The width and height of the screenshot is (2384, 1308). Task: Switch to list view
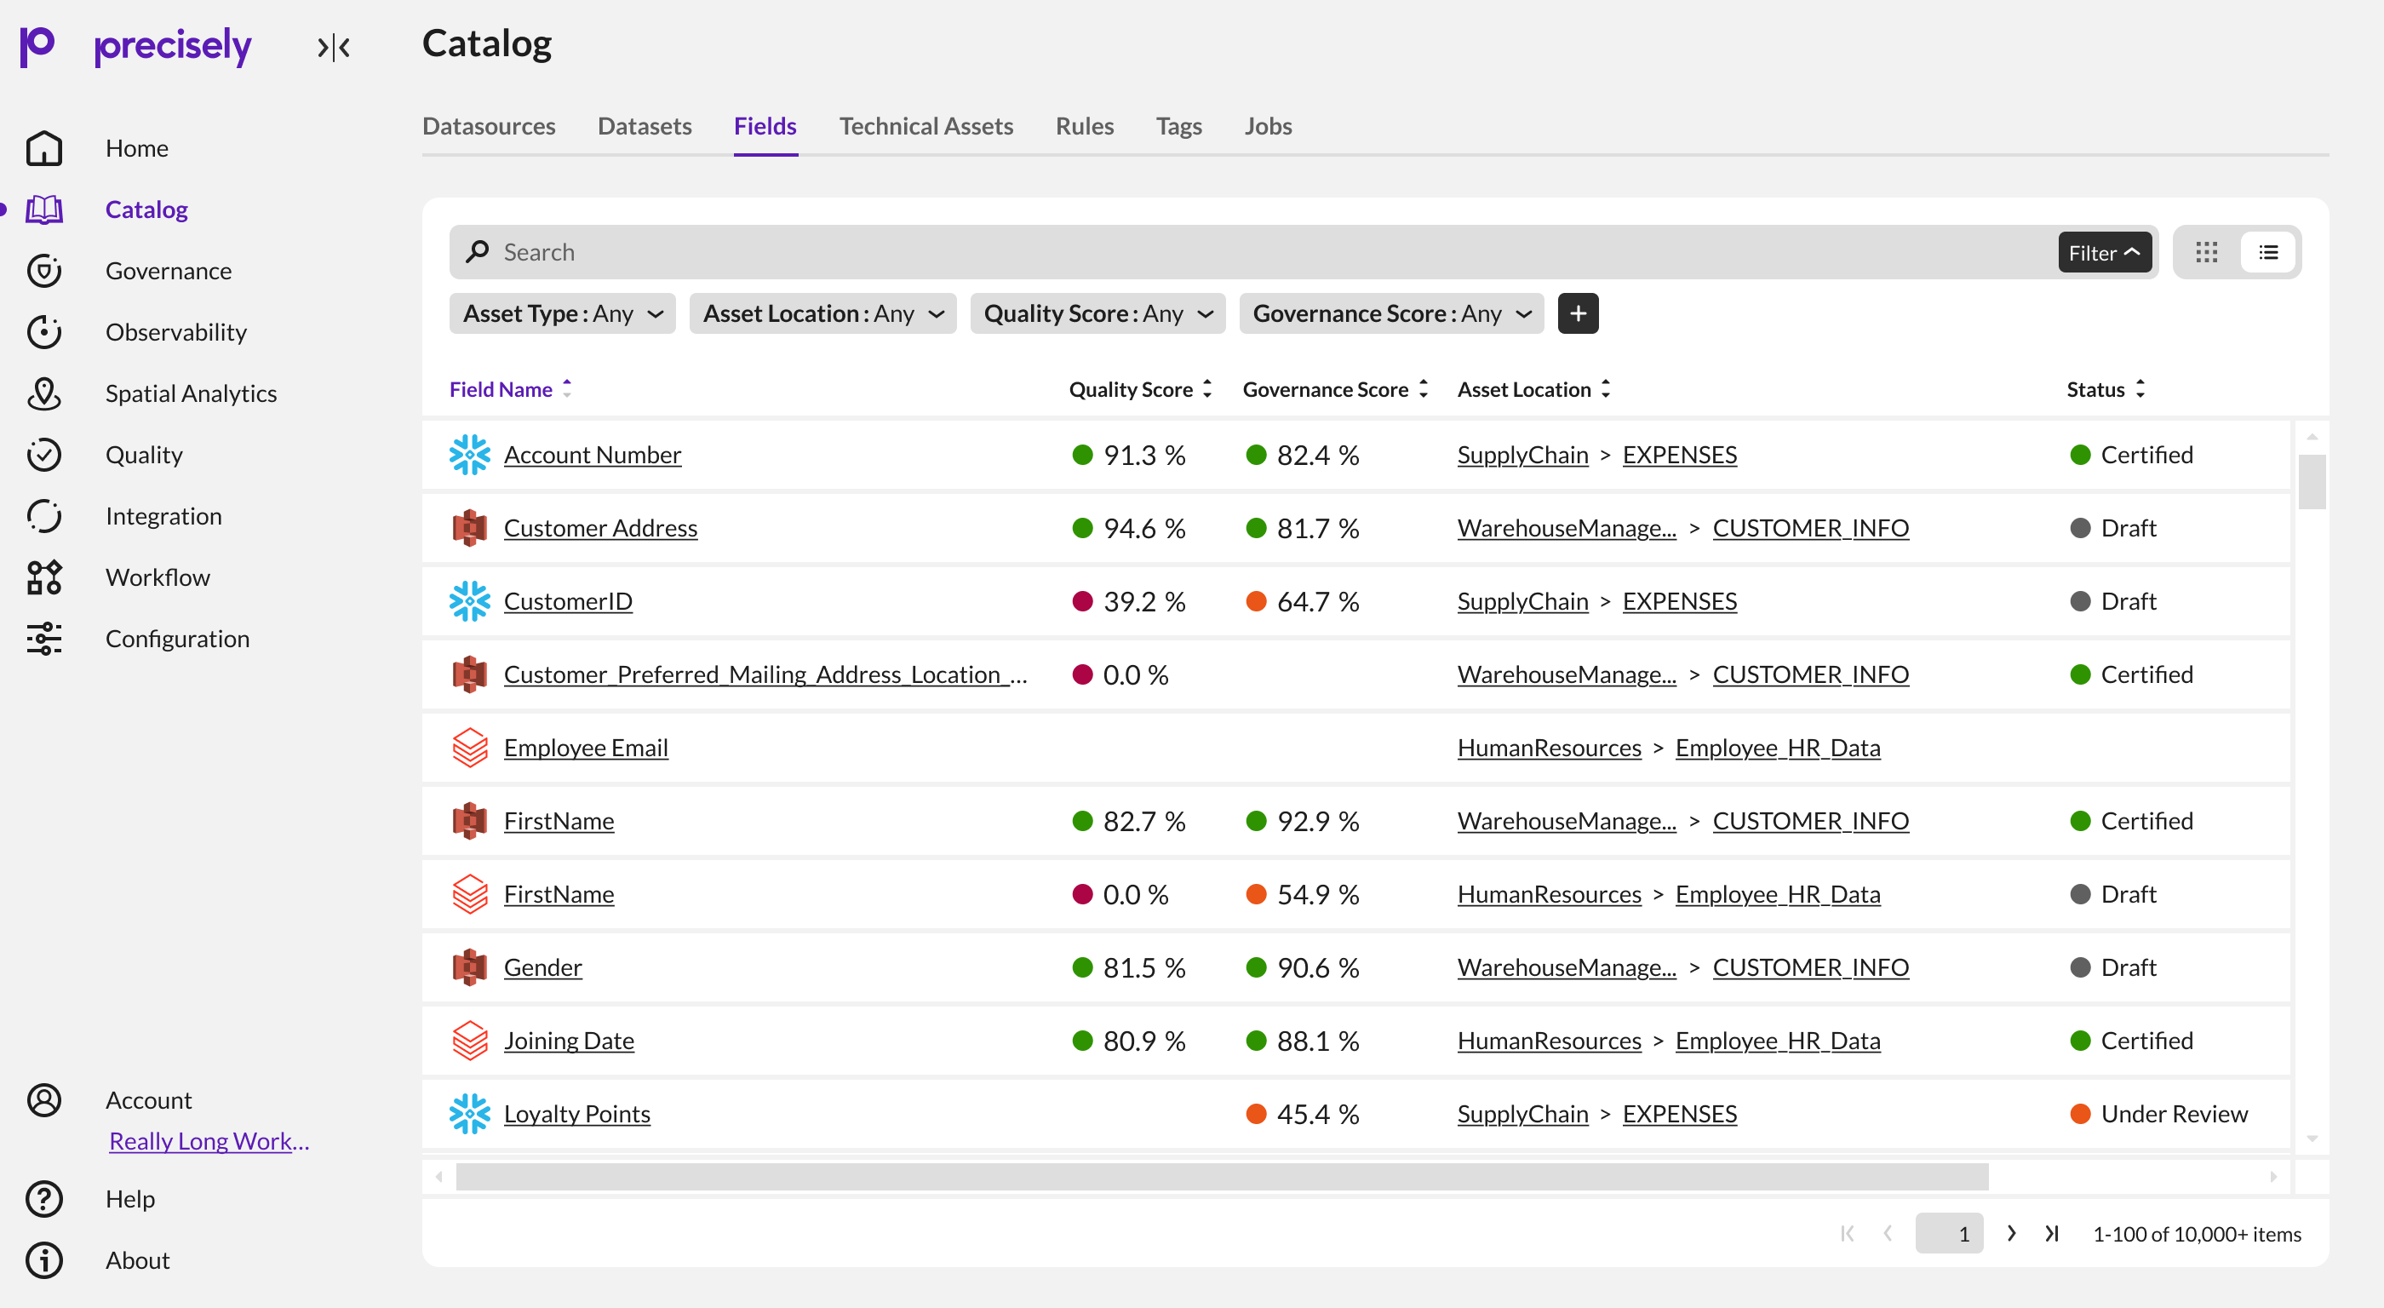click(2268, 252)
